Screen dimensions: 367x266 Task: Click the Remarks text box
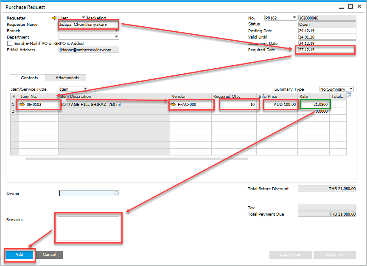89,228
